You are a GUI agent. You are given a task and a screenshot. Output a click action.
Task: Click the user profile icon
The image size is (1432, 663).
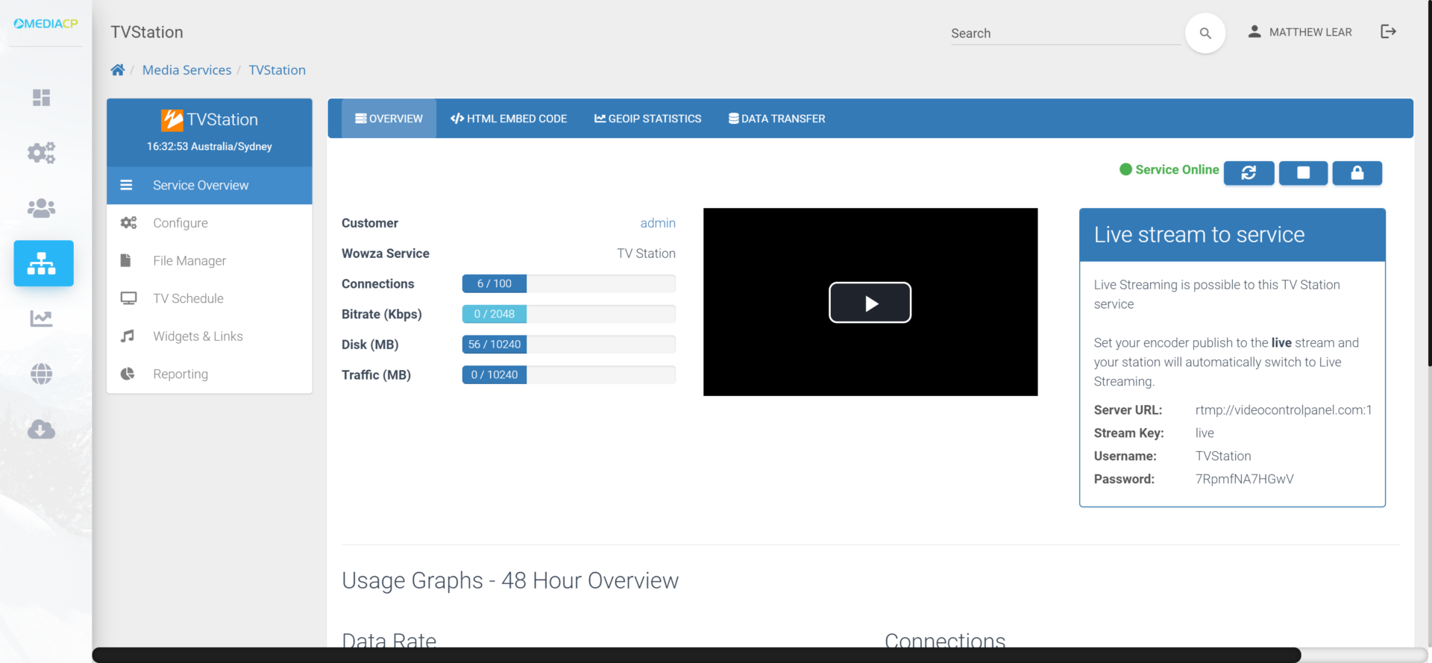point(1254,31)
